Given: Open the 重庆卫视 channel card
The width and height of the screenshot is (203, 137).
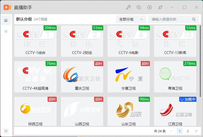Looking at the screenshot, I should (82, 77).
